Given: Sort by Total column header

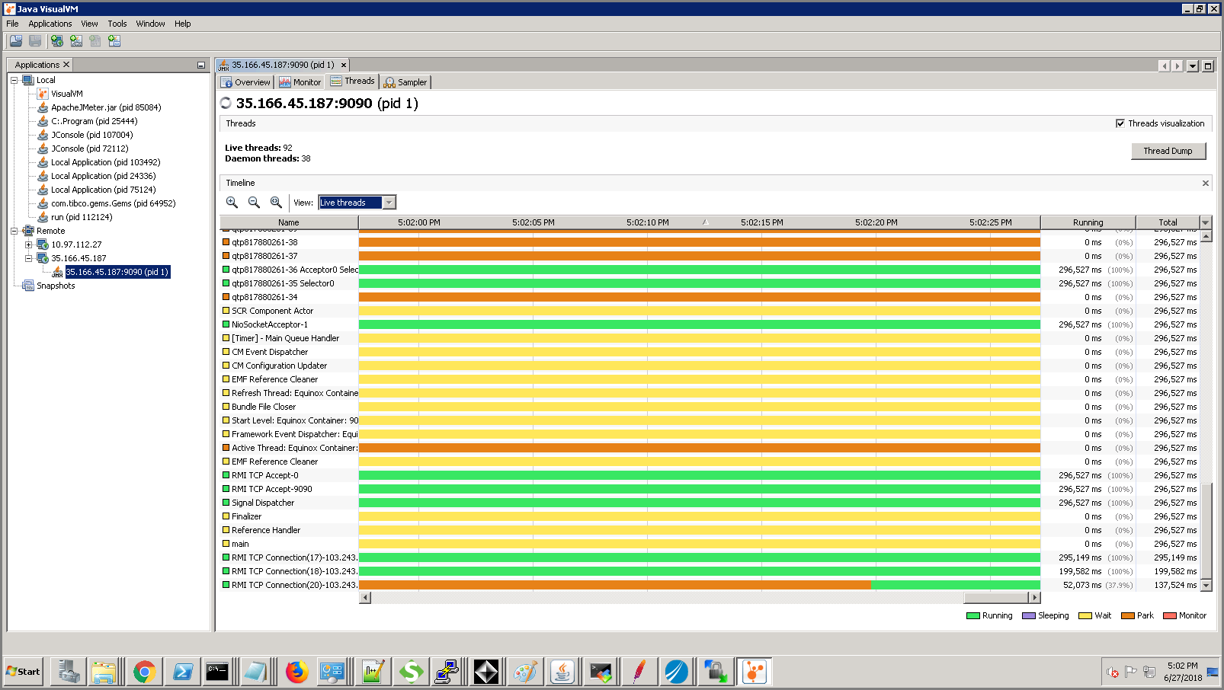Looking at the screenshot, I should click(1168, 222).
